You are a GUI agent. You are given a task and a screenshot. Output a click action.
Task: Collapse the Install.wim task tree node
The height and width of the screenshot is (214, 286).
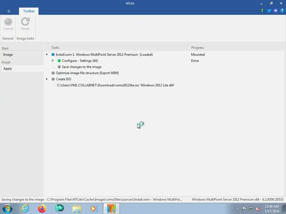point(47,54)
